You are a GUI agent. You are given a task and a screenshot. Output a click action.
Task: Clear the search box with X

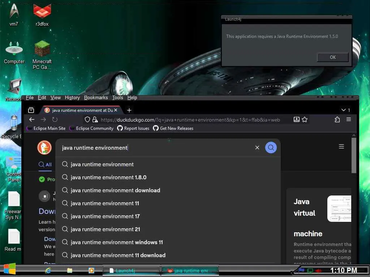257,148
